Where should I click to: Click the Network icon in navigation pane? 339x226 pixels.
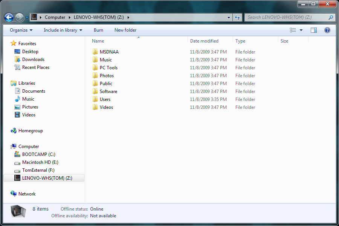tap(14, 194)
